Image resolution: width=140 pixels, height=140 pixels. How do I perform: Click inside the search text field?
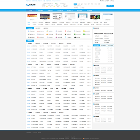coord(90,6)
